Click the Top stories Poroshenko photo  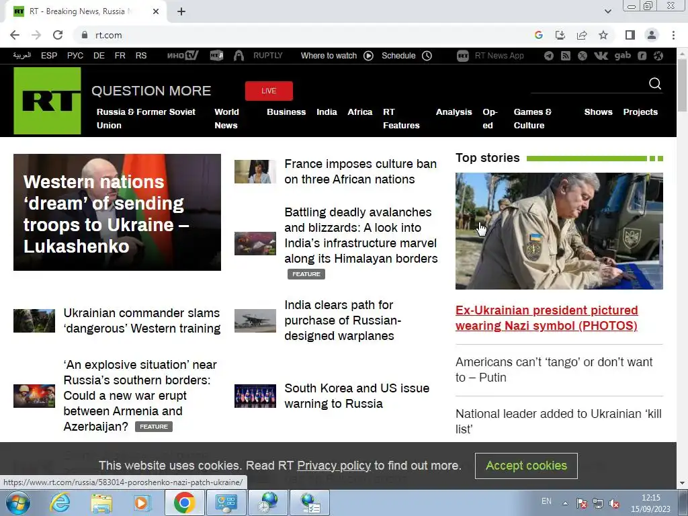559,231
